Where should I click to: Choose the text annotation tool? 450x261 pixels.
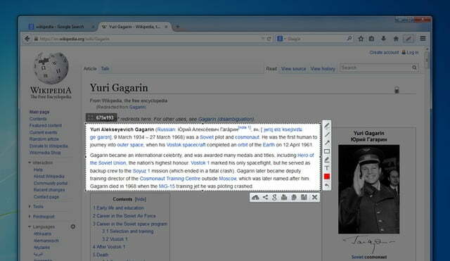[326, 168]
